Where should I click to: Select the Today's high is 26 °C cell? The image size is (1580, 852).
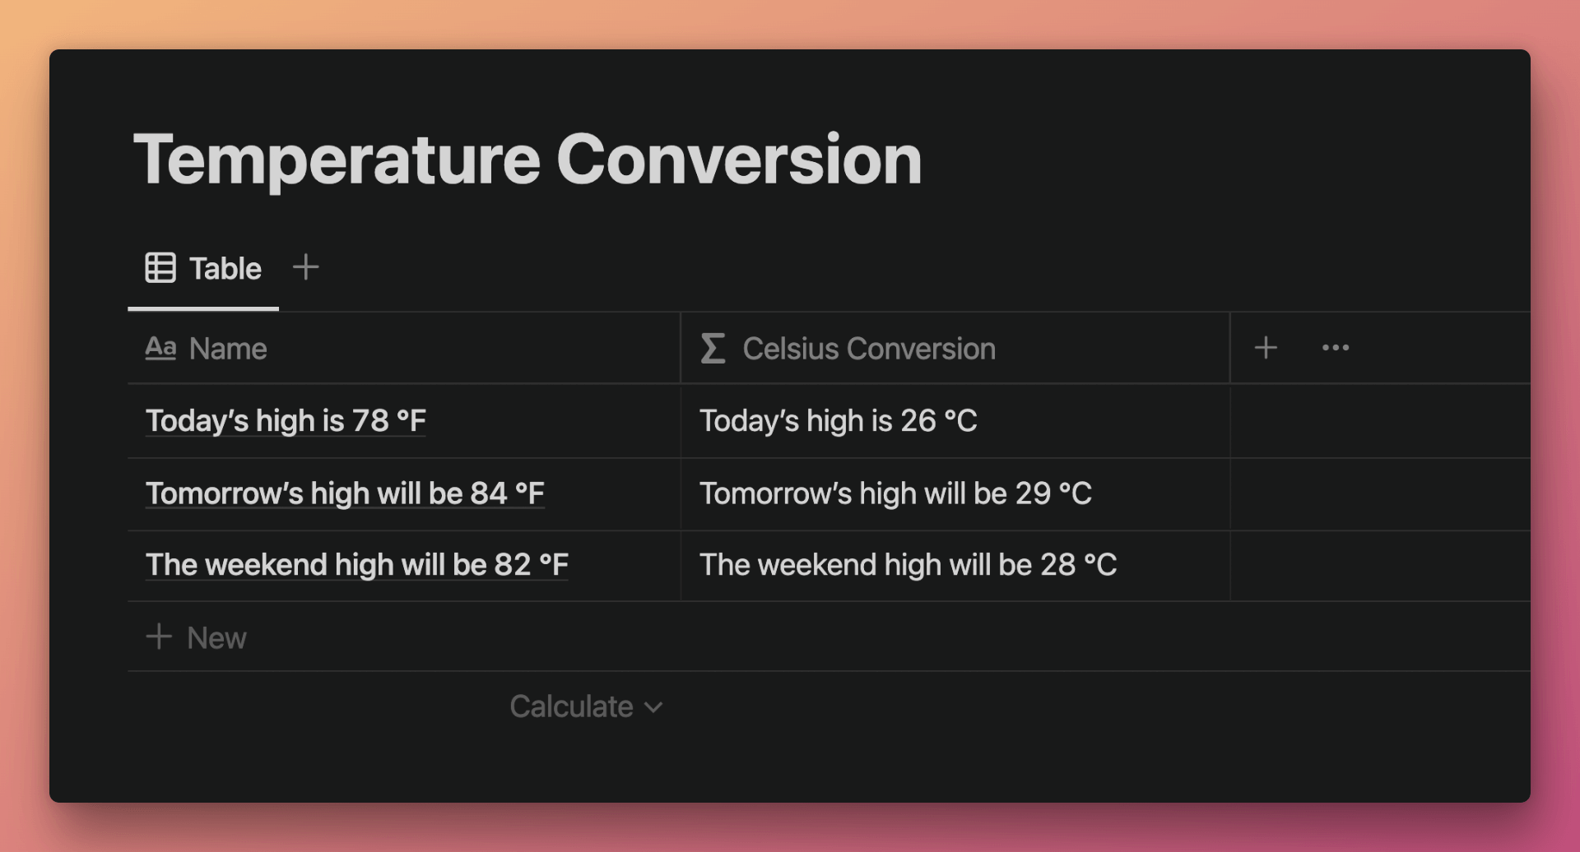pyautogui.click(x=955, y=421)
